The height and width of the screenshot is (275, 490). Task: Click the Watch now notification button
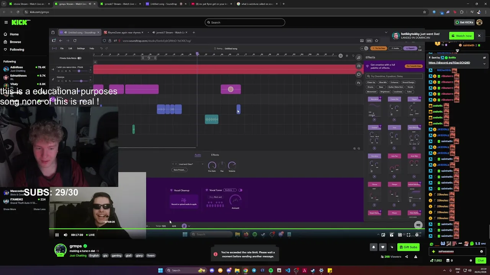(461, 36)
